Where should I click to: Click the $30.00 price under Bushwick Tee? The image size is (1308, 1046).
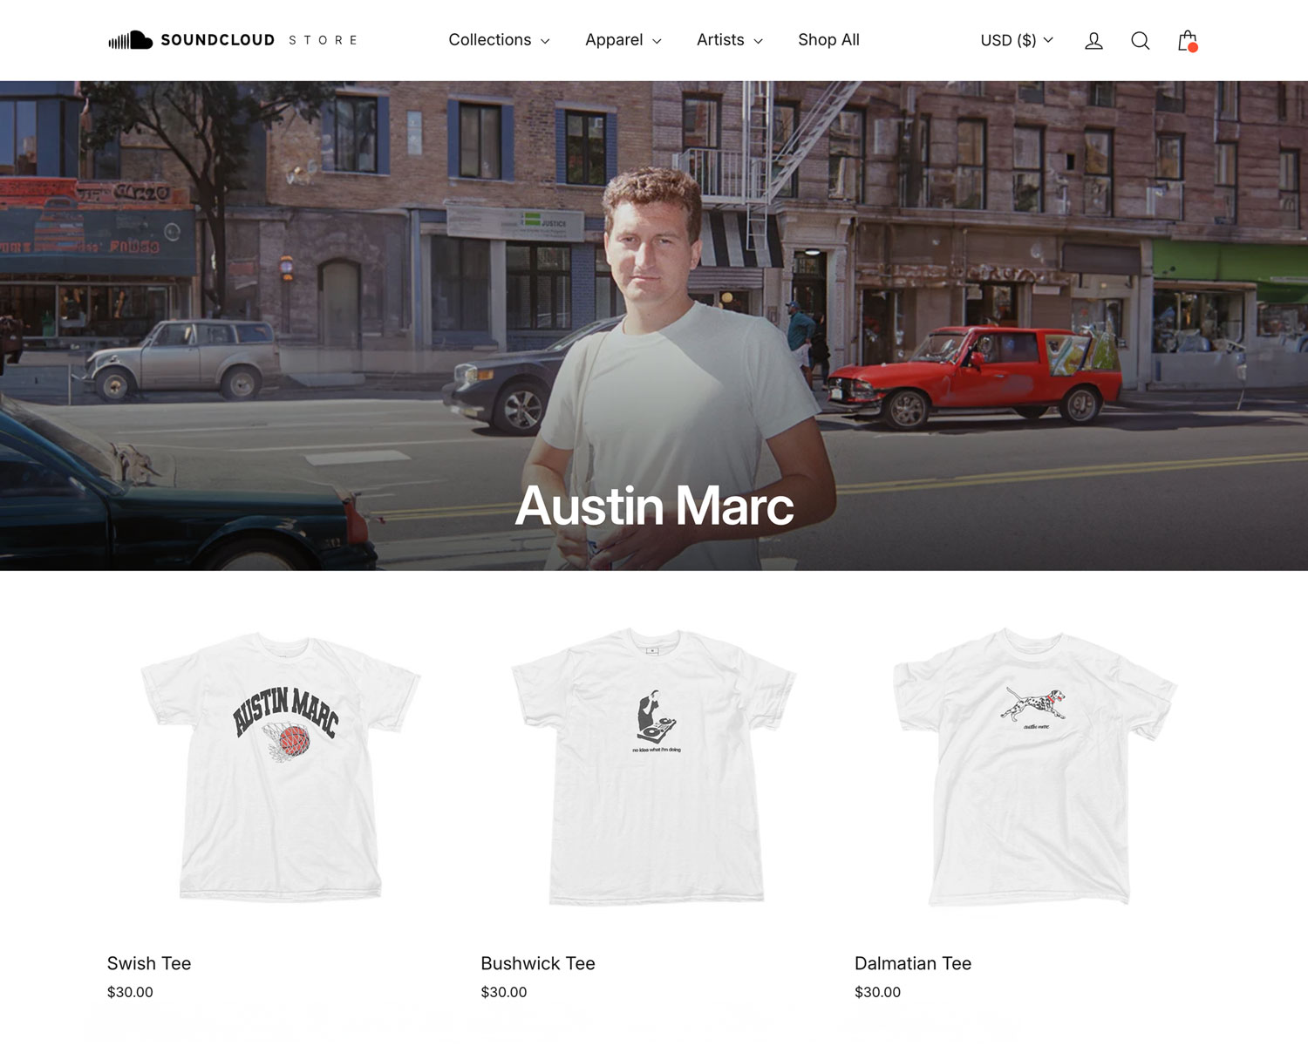tap(503, 991)
